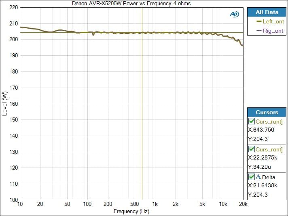Click the Left front legend line swatch
288x216 pixels.
click(259, 22)
